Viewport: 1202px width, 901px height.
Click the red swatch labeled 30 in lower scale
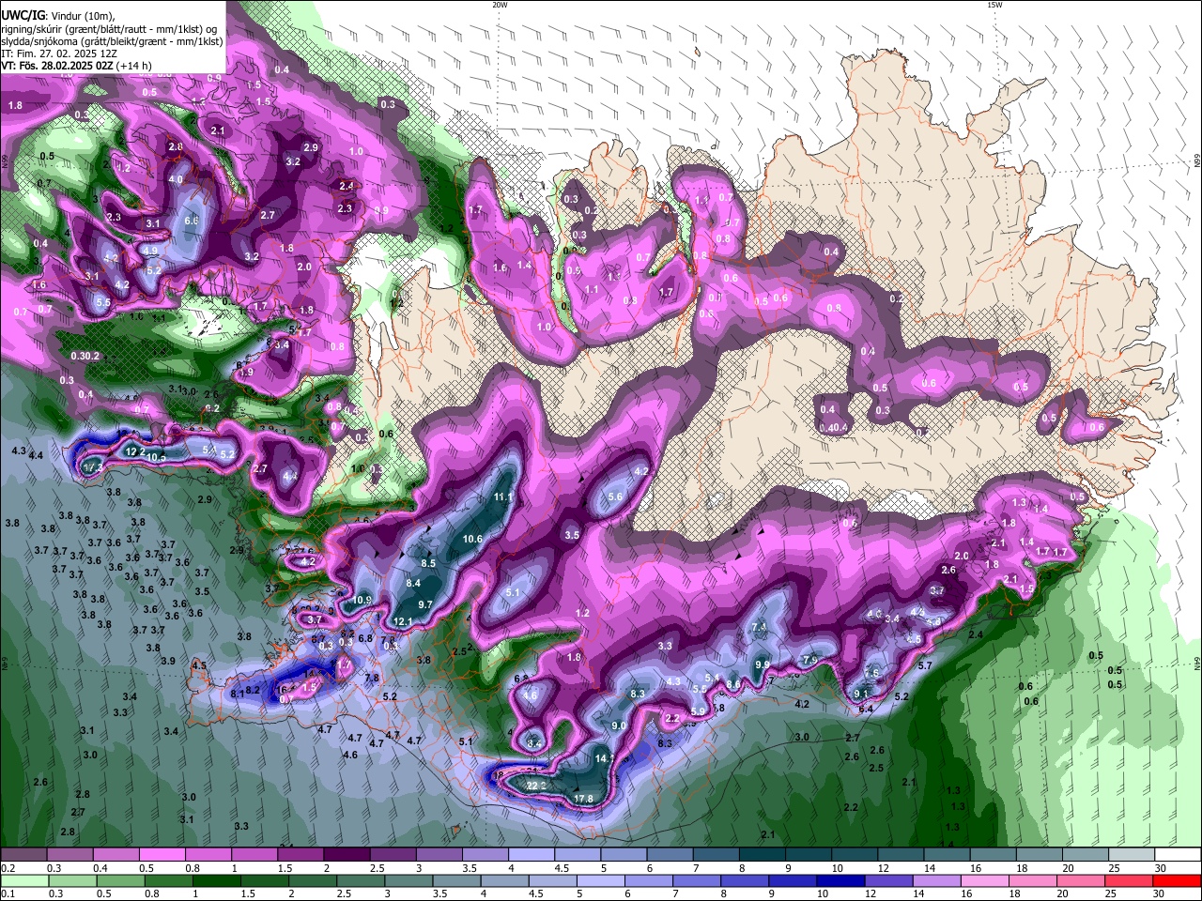[x=1177, y=880]
